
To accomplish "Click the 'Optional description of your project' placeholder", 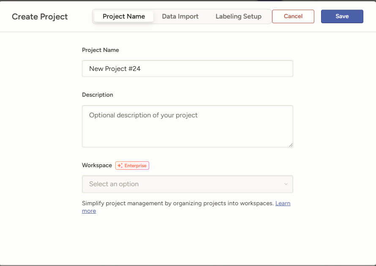I will tap(143, 115).
